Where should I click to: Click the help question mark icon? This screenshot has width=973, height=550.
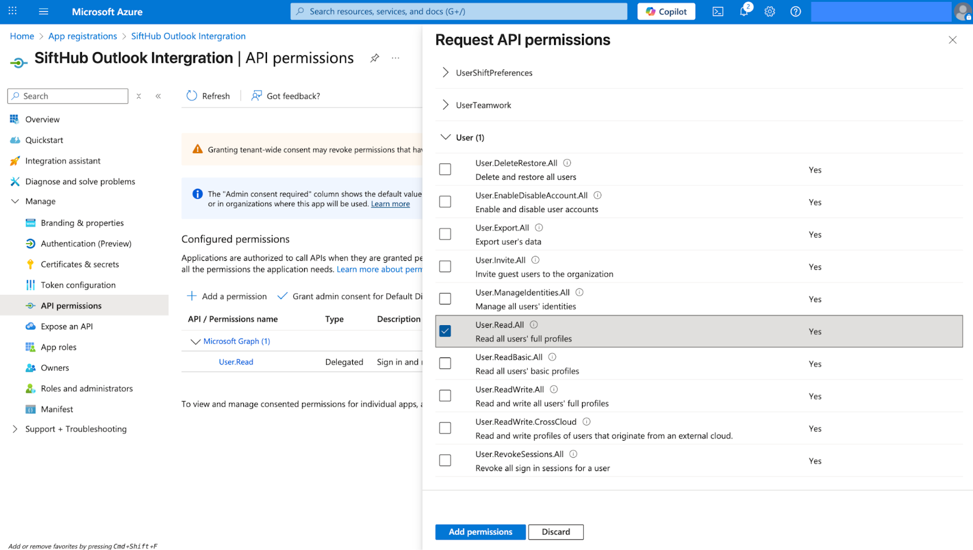point(795,12)
